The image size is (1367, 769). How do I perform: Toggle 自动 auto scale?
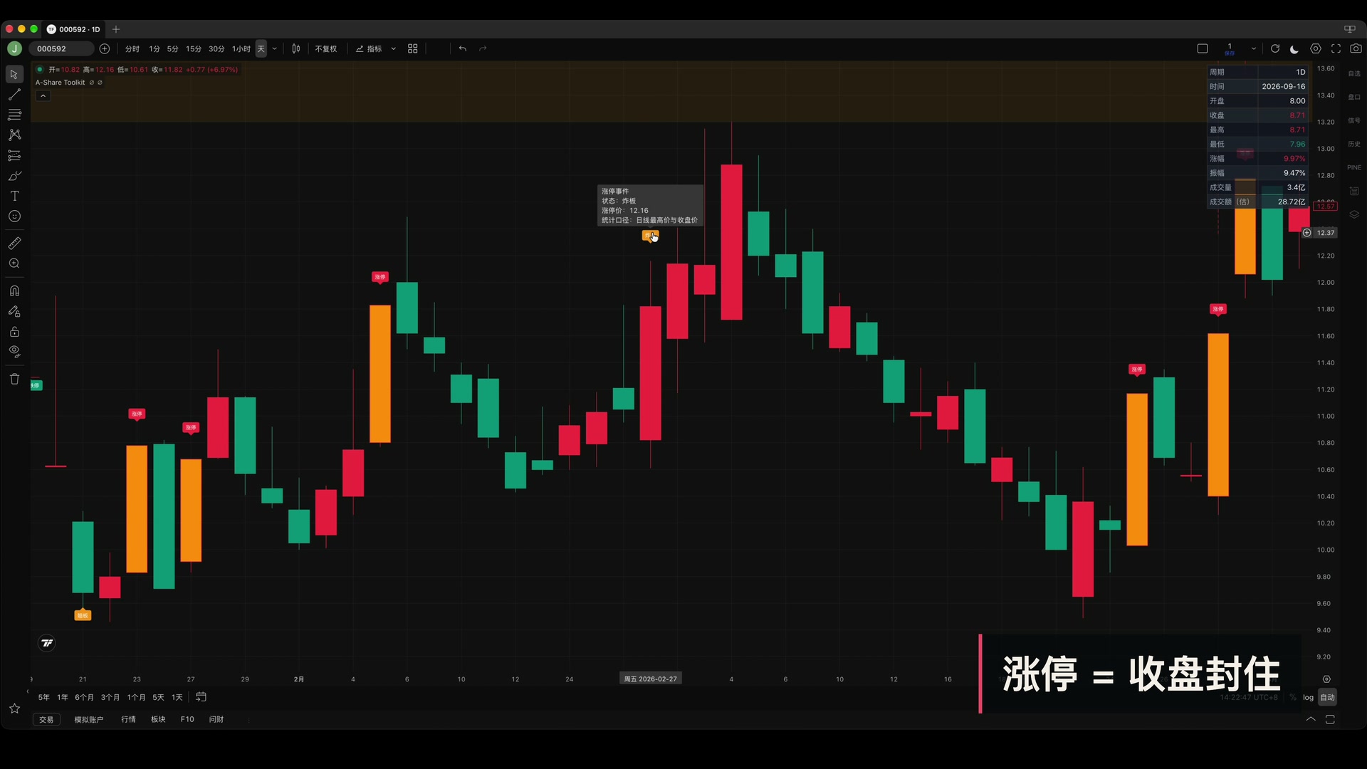point(1328,697)
